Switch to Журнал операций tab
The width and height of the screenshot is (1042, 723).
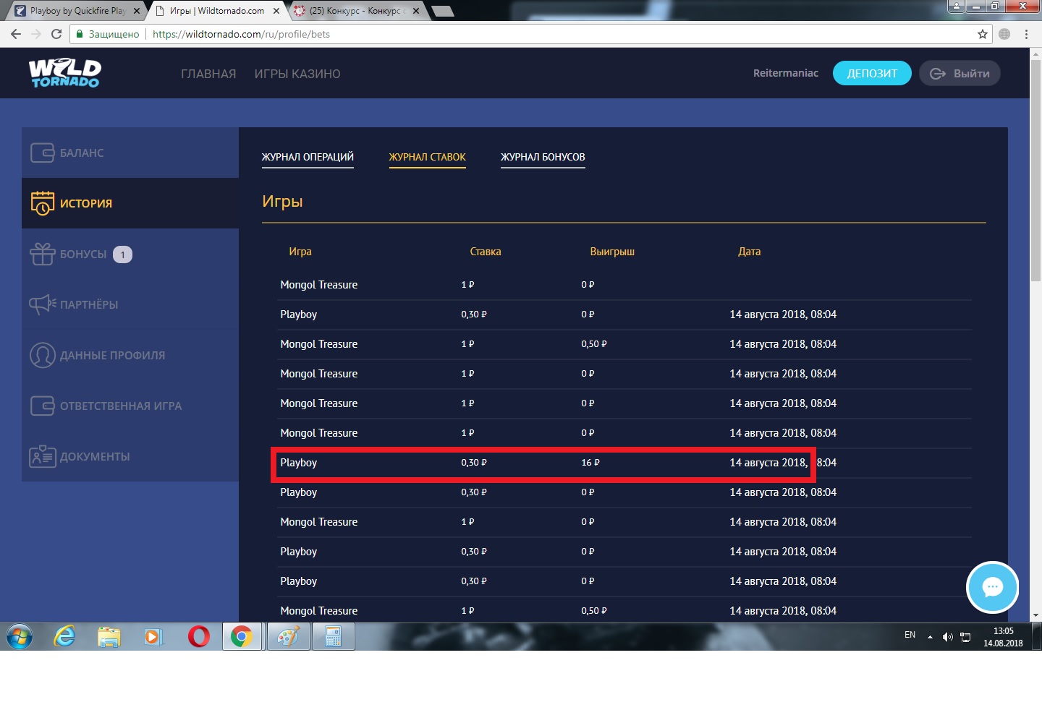(308, 157)
